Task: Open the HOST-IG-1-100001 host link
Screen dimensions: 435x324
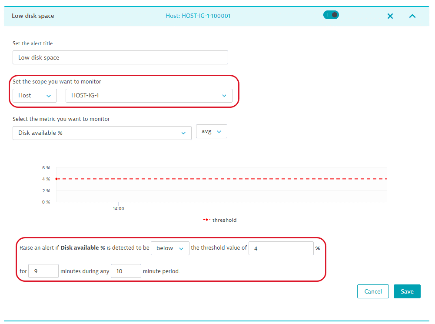Action: (198, 16)
